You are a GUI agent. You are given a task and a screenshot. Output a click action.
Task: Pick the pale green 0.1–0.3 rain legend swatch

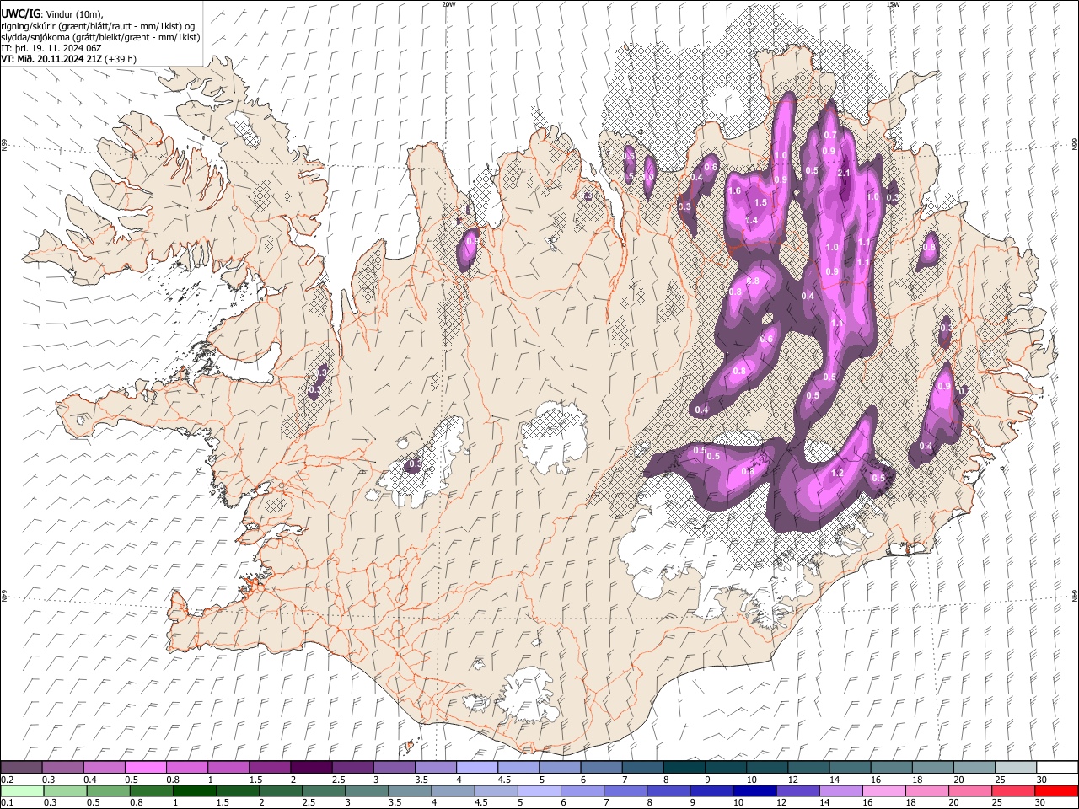(21, 790)
